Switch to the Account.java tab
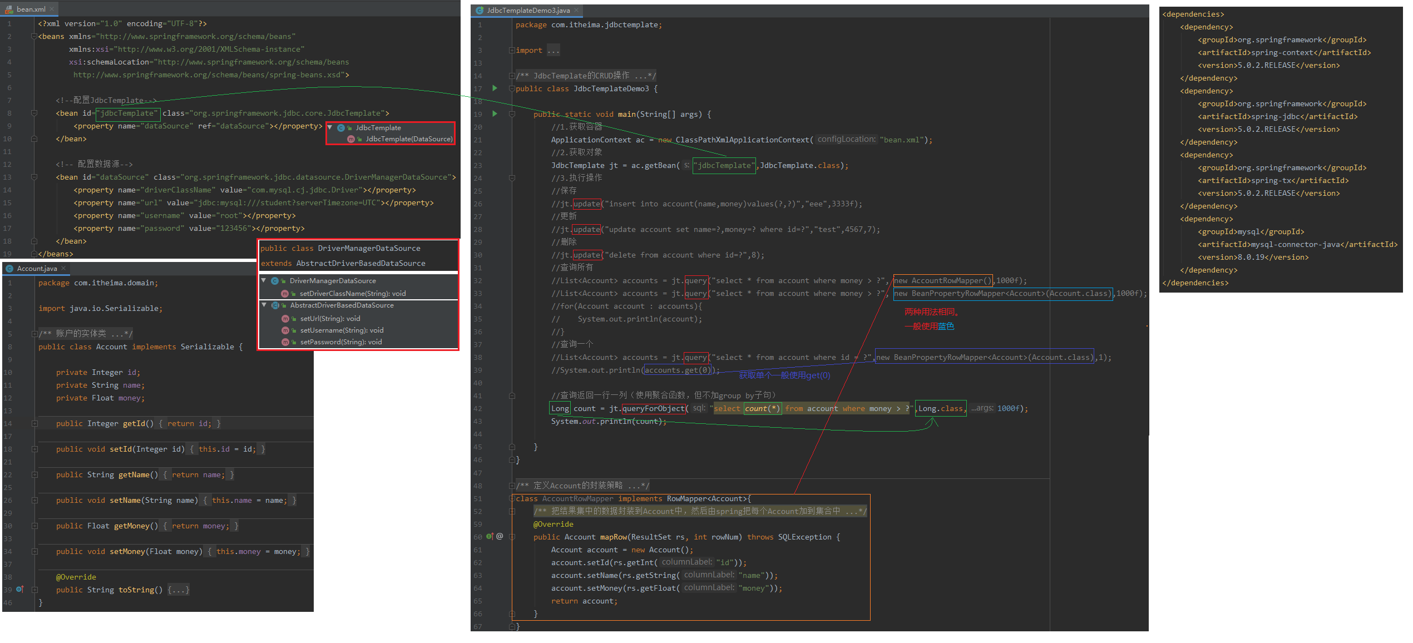The image size is (1413, 643). (36, 269)
